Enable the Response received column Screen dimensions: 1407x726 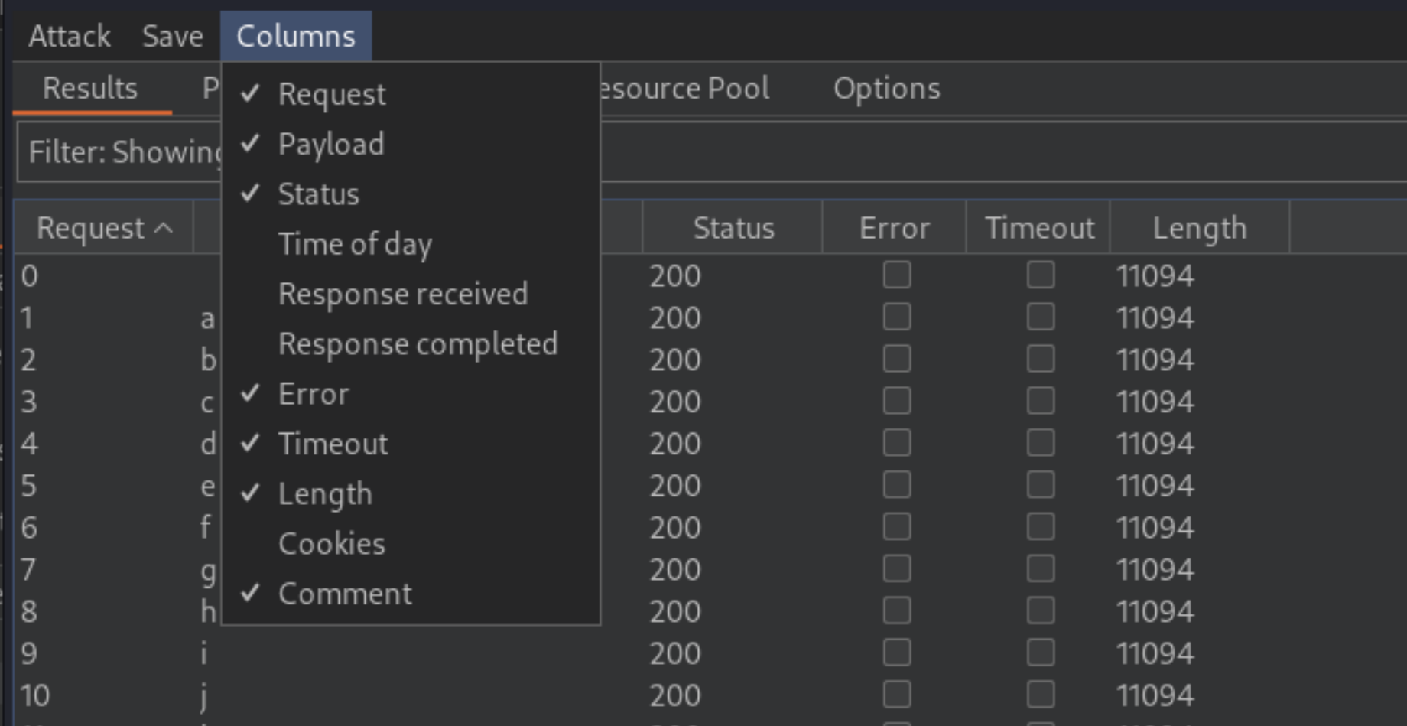403,295
